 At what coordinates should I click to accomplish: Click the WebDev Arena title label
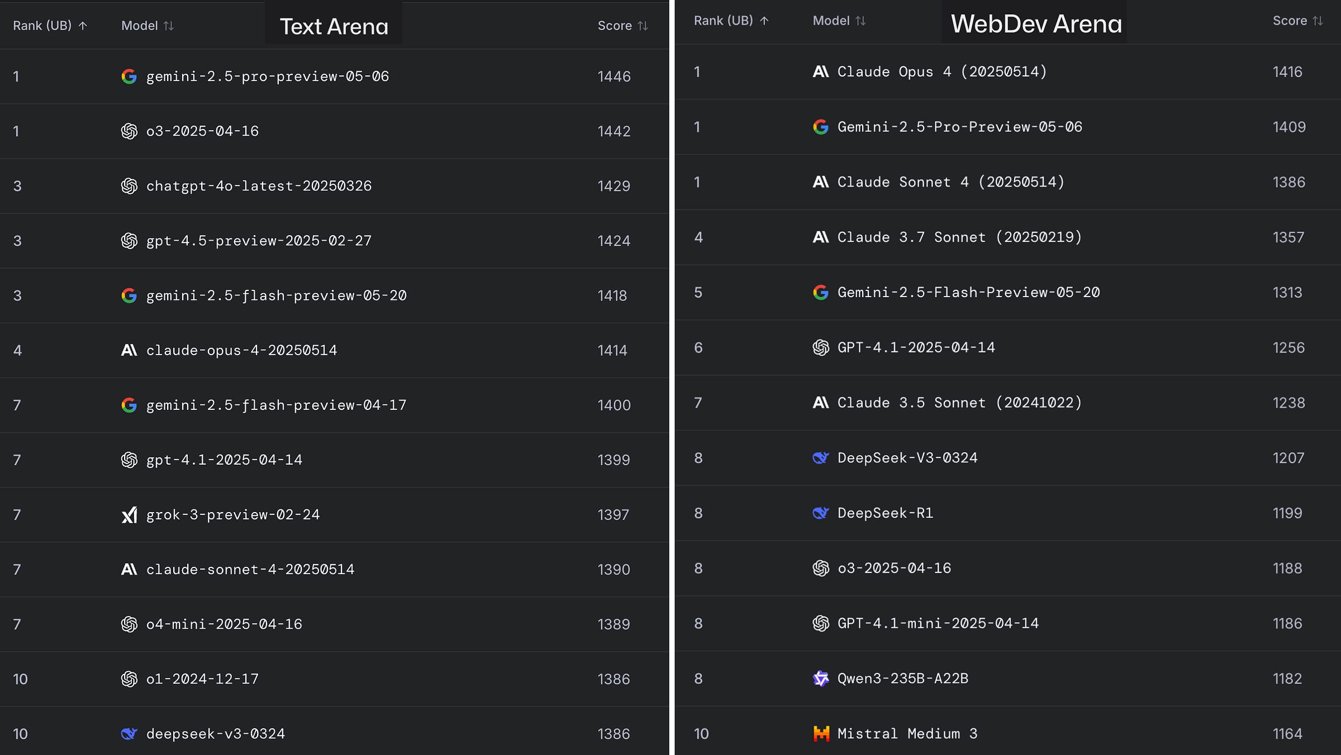point(1036,23)
